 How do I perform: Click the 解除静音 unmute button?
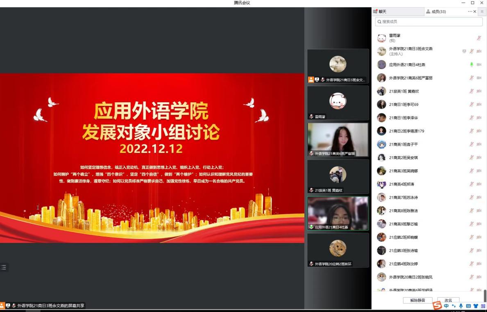pyautogui.click(x=417, y=300)
